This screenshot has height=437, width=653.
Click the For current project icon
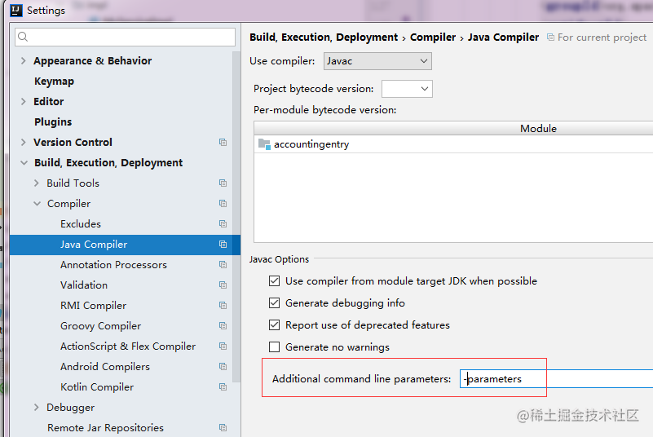coord(550,38)
